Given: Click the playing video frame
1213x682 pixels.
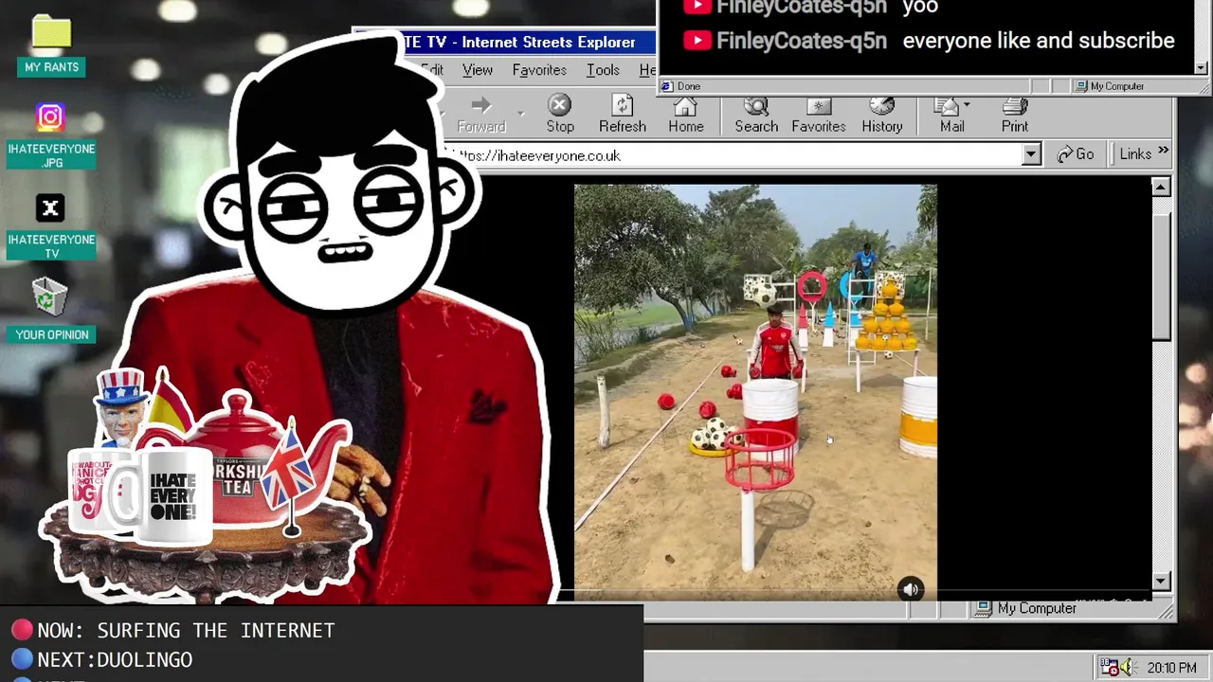Looking at the screenshot, I should (x=755, y=392).
